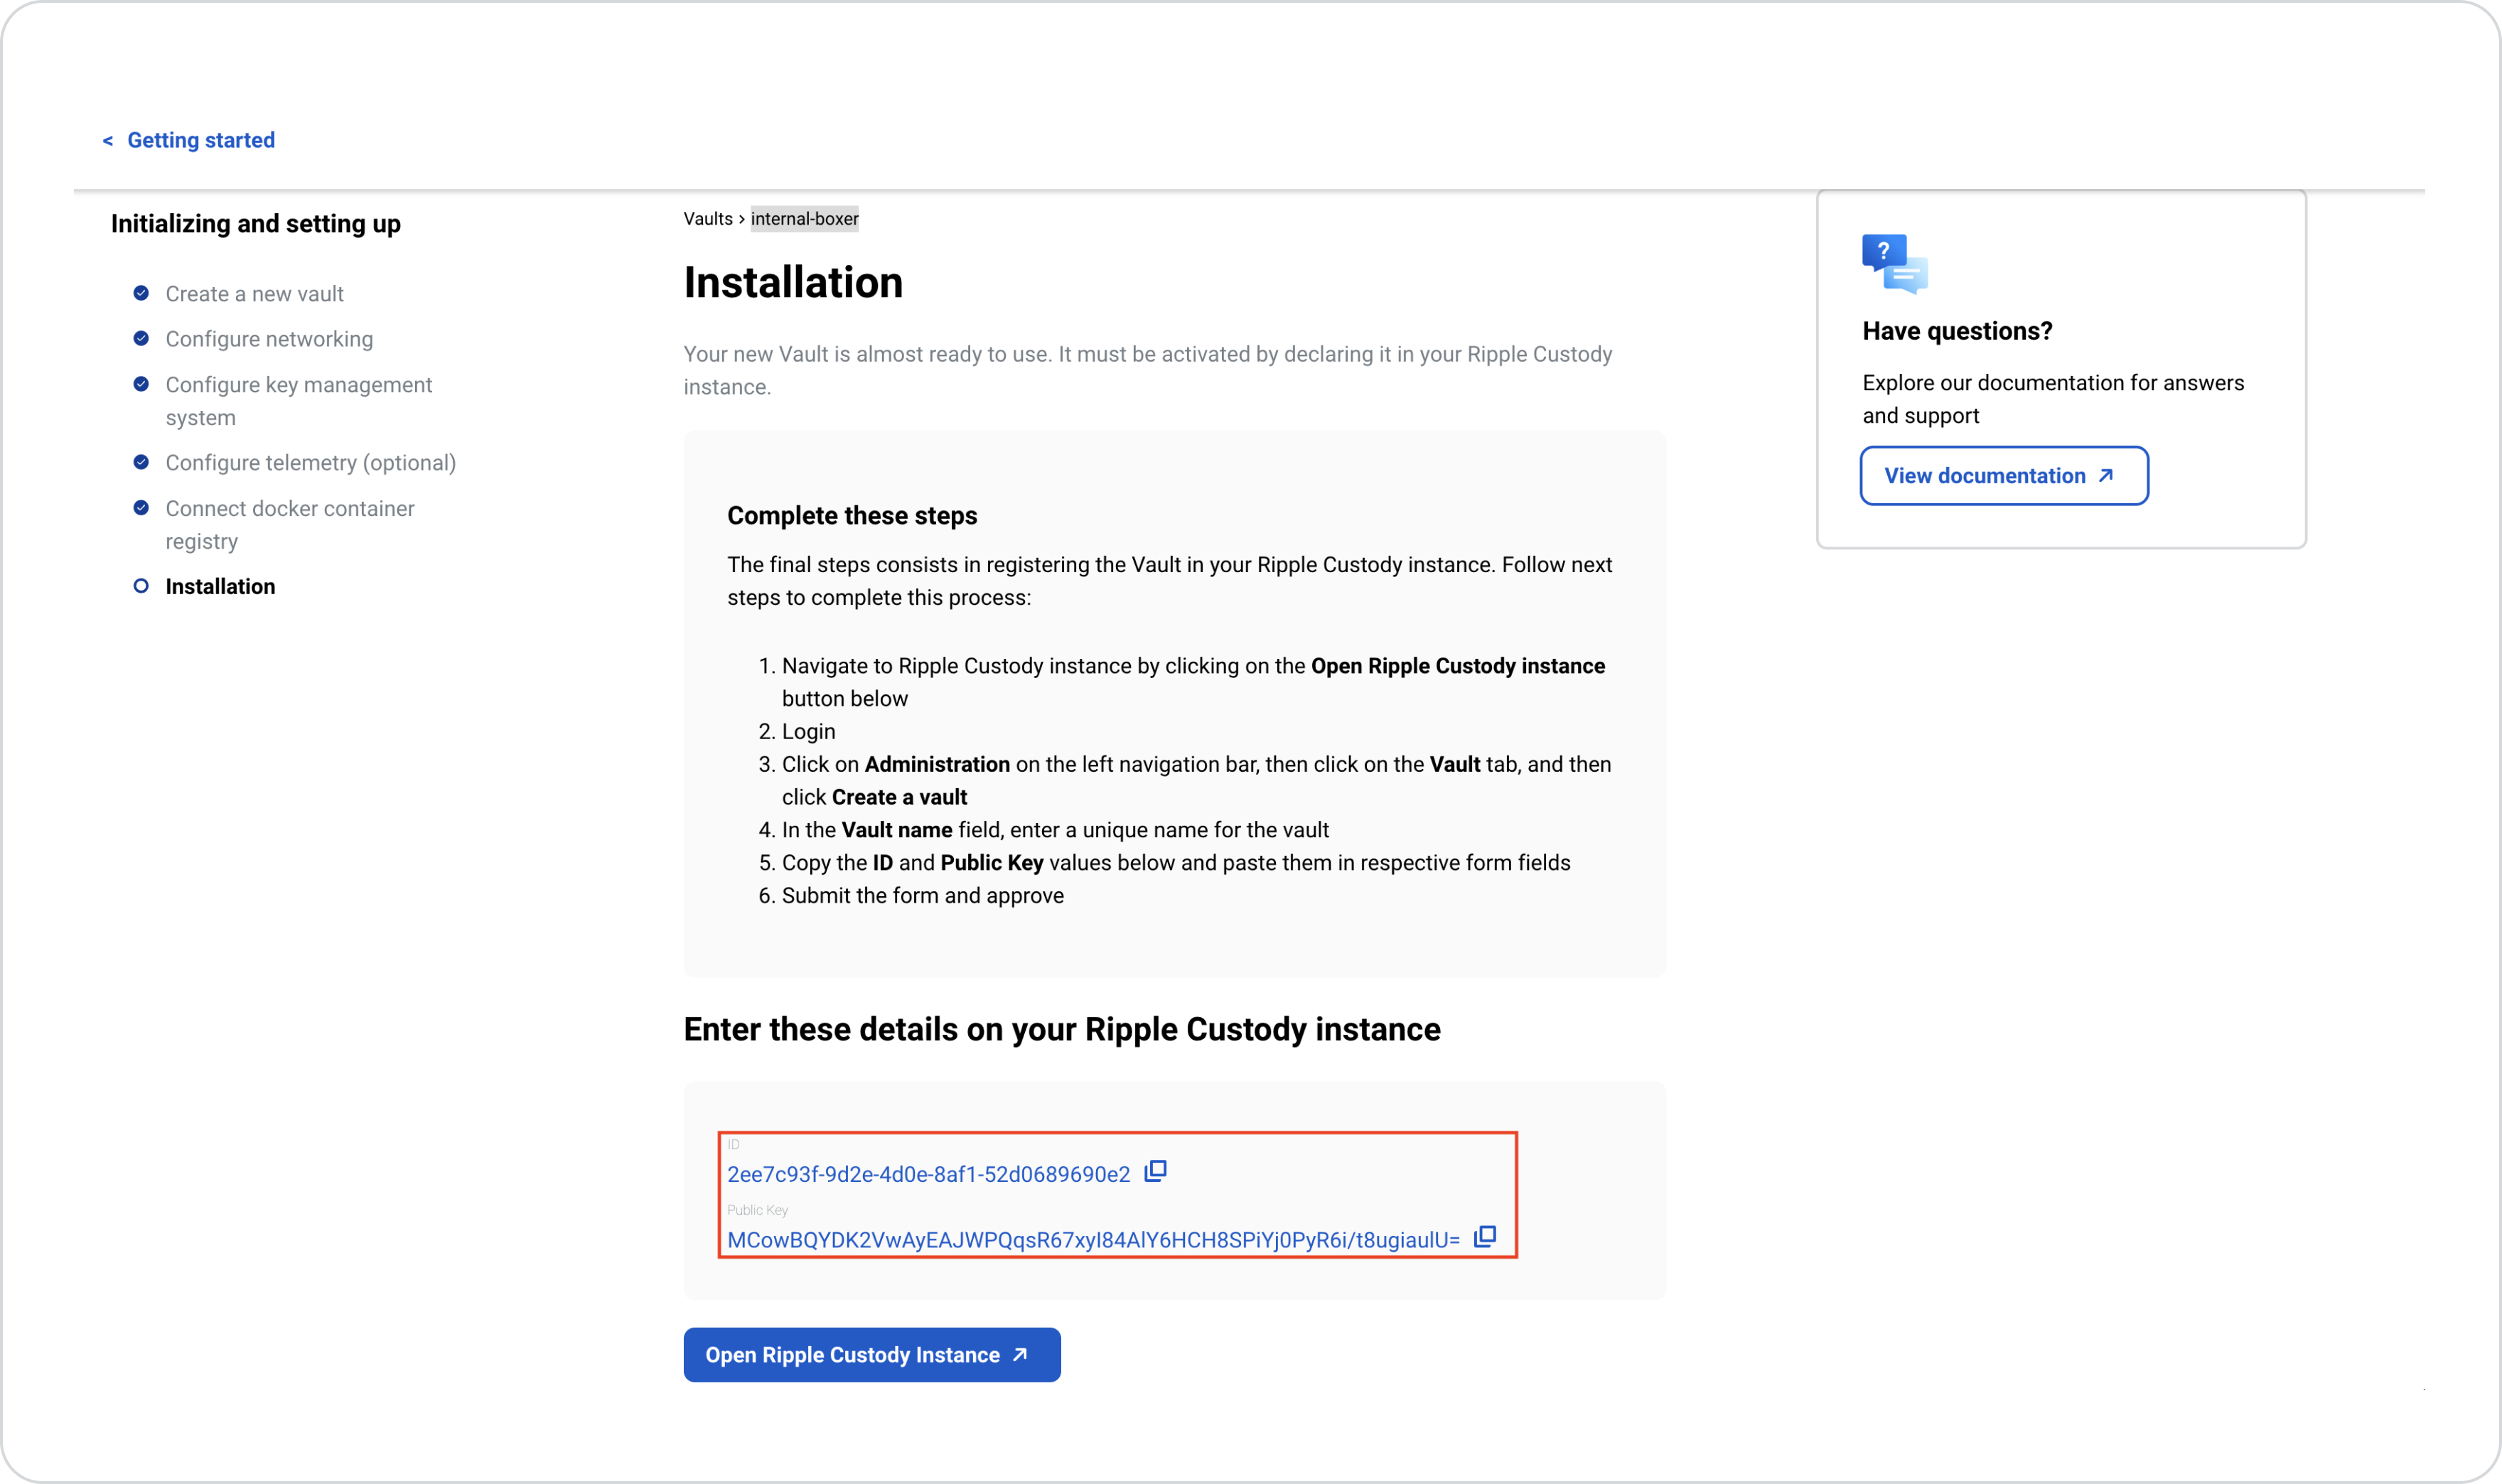Screen dimensions: 2502x1484
Task: Click the small Public Key label
Action: click(x=757, y=1210)
